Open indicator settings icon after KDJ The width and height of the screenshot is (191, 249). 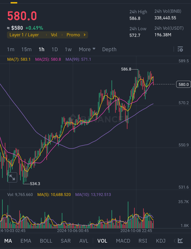point(180,241)
